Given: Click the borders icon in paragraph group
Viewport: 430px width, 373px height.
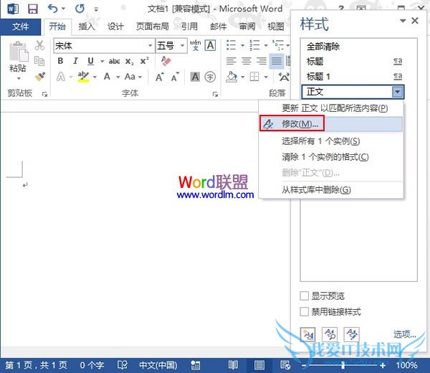Looking at the screenshot, I should (x=254, y=77).
